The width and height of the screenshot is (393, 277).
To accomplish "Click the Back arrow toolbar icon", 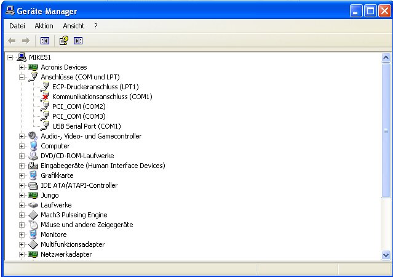I will [x=12, y=41].
